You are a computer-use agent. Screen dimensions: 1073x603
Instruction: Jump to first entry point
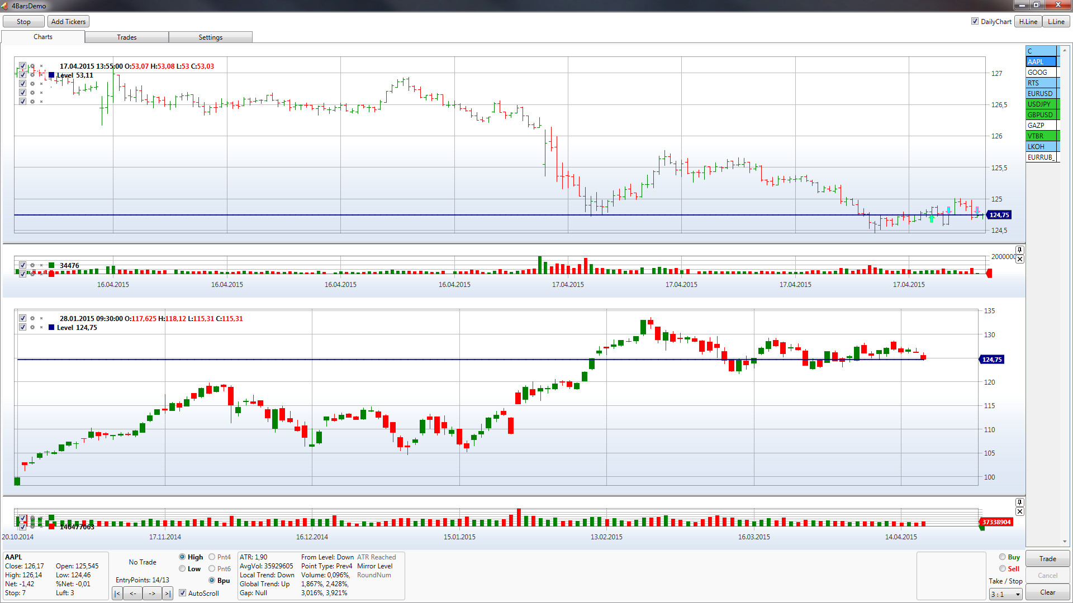pos(117,594)
